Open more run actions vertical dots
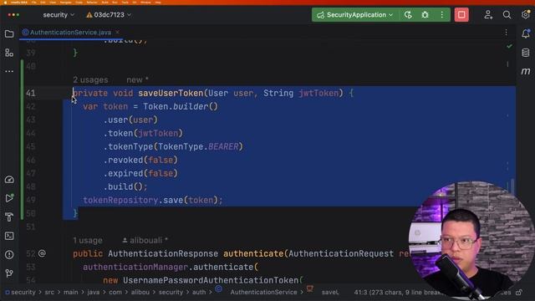Viewport: 535px width, 301px height. (x=442, y=15)
